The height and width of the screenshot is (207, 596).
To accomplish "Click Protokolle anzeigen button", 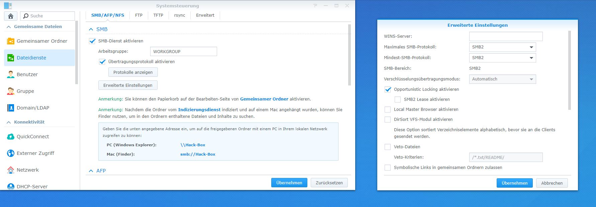I will tap(133, 72).
